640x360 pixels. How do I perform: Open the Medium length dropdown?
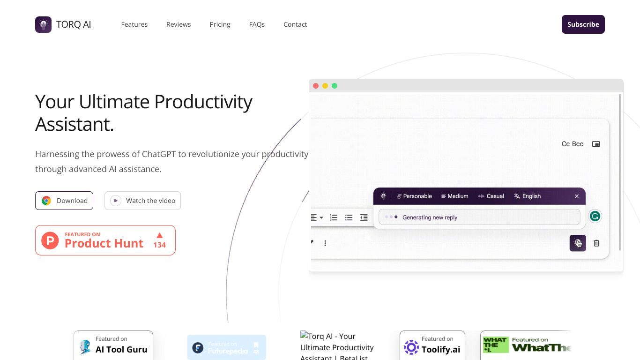[x=454, y=196]
